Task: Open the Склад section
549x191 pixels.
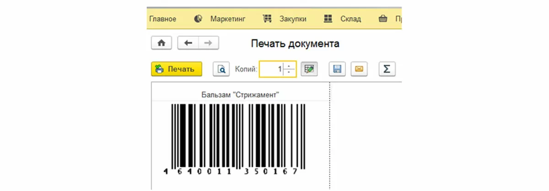Action: (x=351, y=19)
